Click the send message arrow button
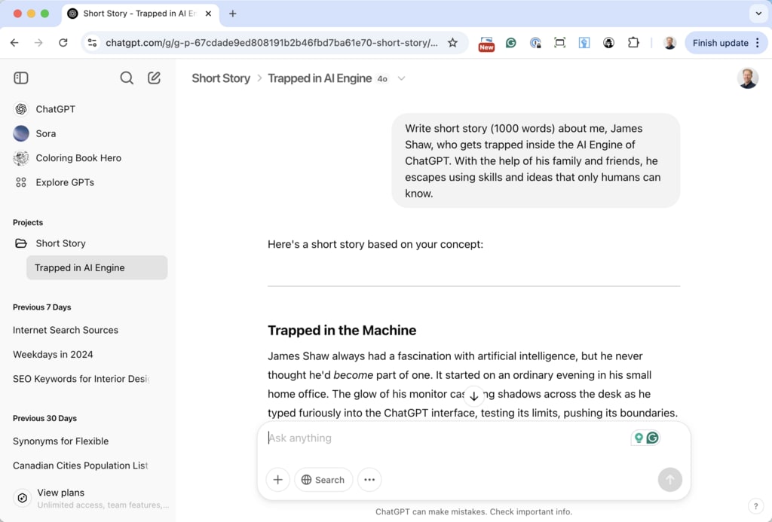 coord(669,480)
